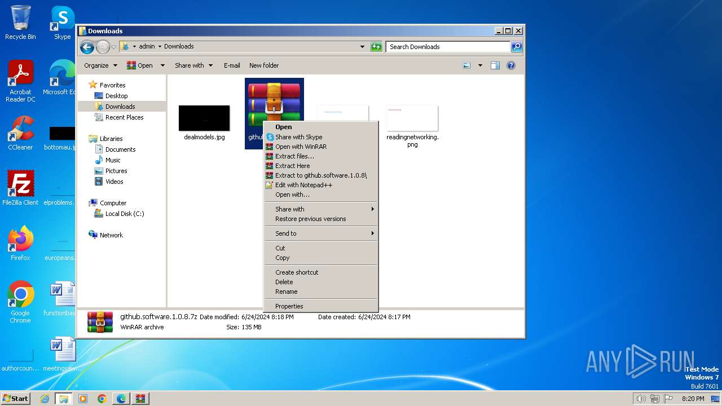Viewport: 722px width, 406px height.
Task: Click the taskbar clock showing 8:20 PM
Action: coord(693,399)
